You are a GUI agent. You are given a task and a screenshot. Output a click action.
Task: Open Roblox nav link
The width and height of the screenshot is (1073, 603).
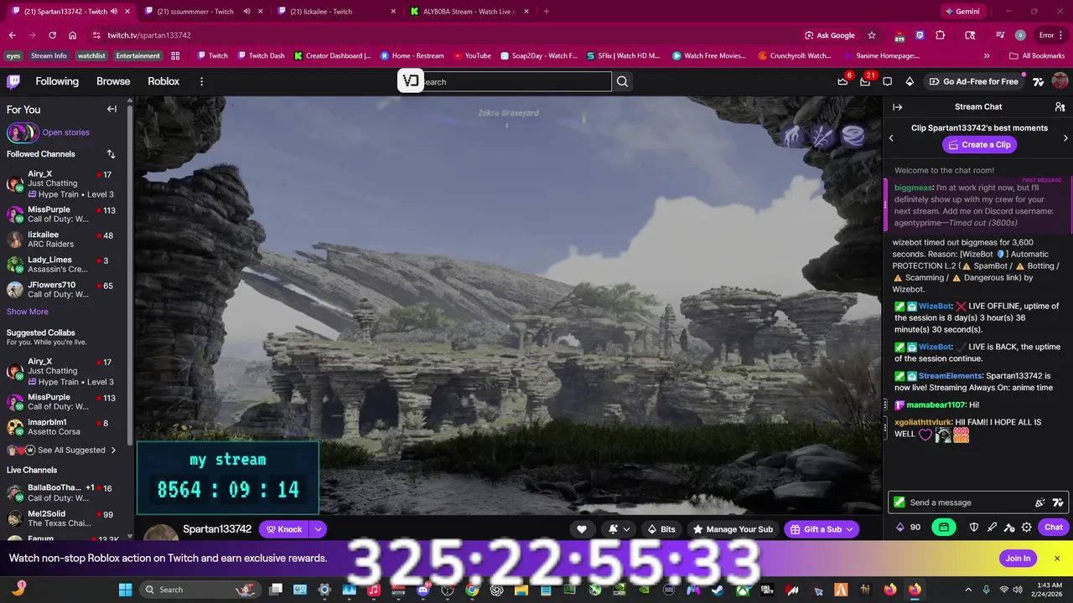[x=163, y=81]
